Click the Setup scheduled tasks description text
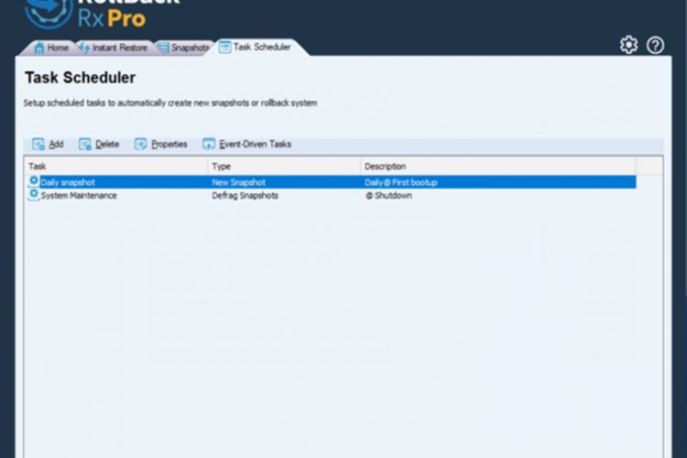Screen dimensions: 687x458 [x=170, y=104]
